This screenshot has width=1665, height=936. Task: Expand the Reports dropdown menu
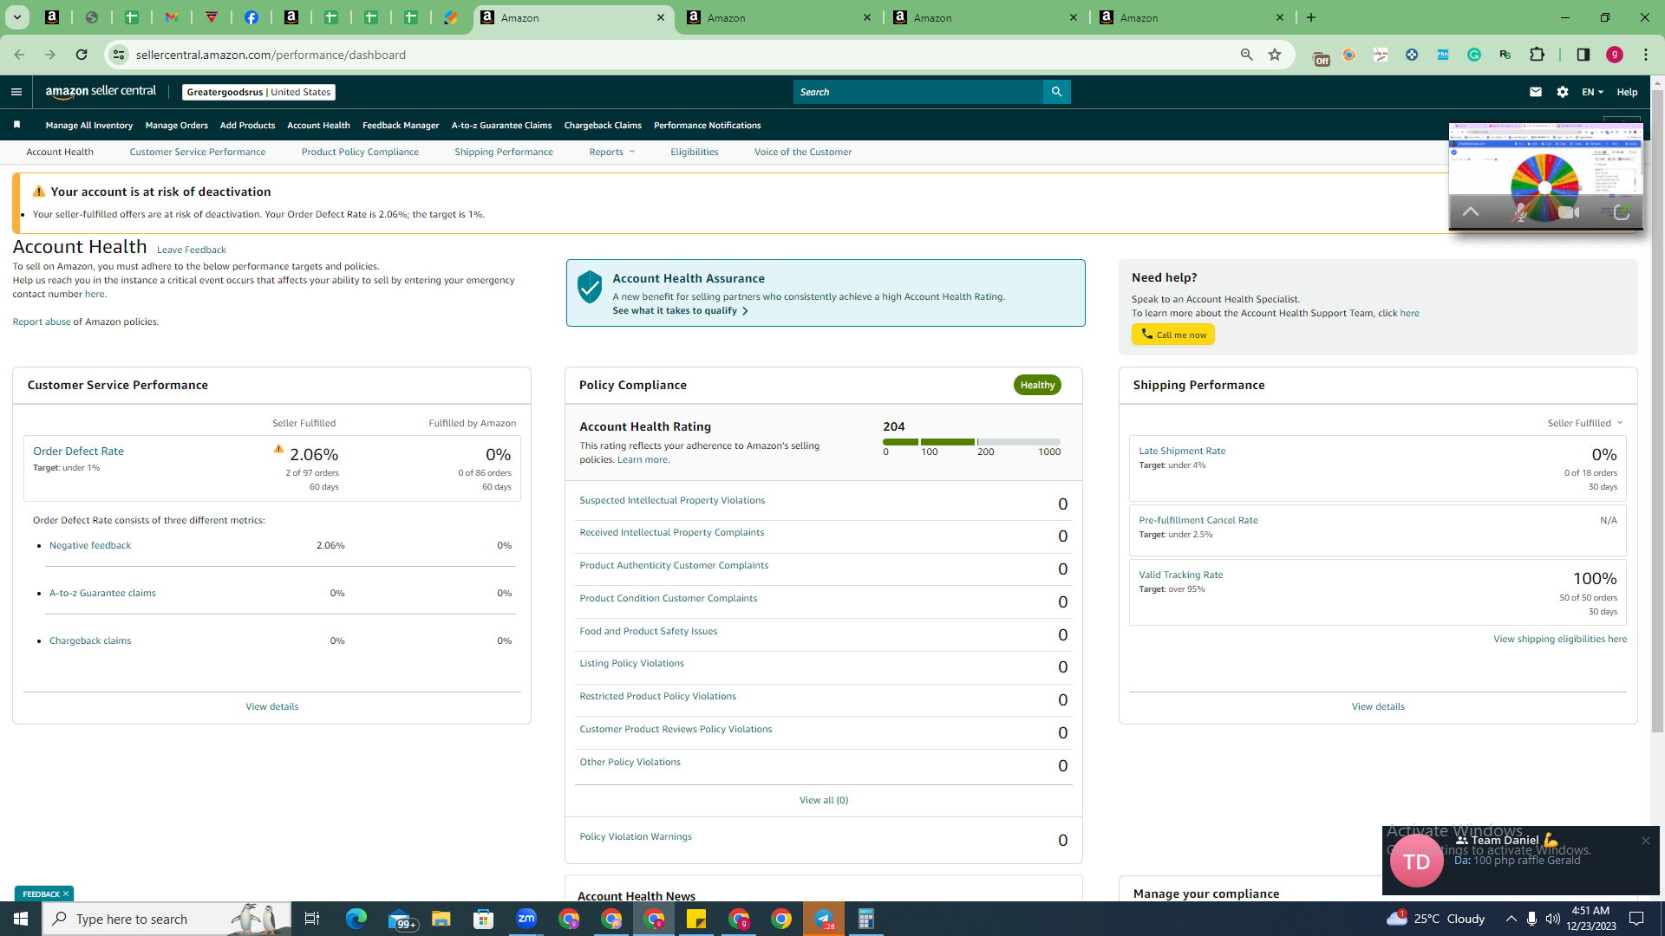[x=611, y=152]
